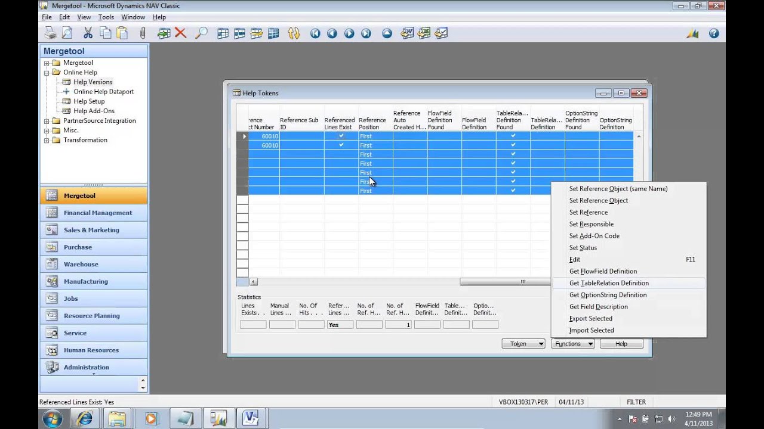Viewport: 764px width, 429px height.
Task: Choose Get TableRelation Definition menu entry
Action: (629, 283)
